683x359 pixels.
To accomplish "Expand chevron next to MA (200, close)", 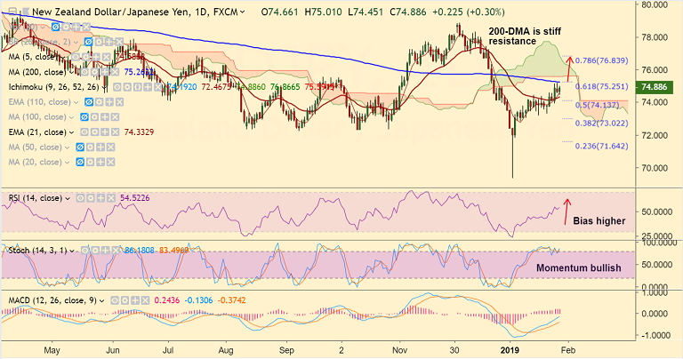I will [71, 72].
